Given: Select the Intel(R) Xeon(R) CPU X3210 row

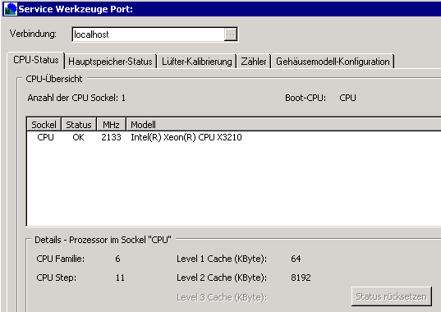Looking at the screenshot, I should pos(234,137).
